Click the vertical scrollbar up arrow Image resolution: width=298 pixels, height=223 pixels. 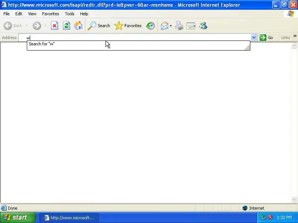coord(294,46)
